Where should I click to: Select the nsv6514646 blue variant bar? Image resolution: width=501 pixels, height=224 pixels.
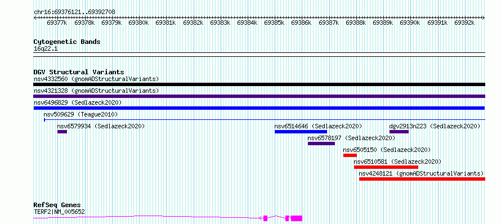(x=301, y=132)
